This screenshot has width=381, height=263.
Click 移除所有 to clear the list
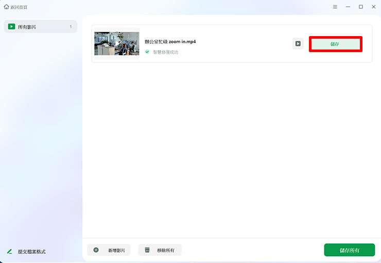tap(160, 250)
